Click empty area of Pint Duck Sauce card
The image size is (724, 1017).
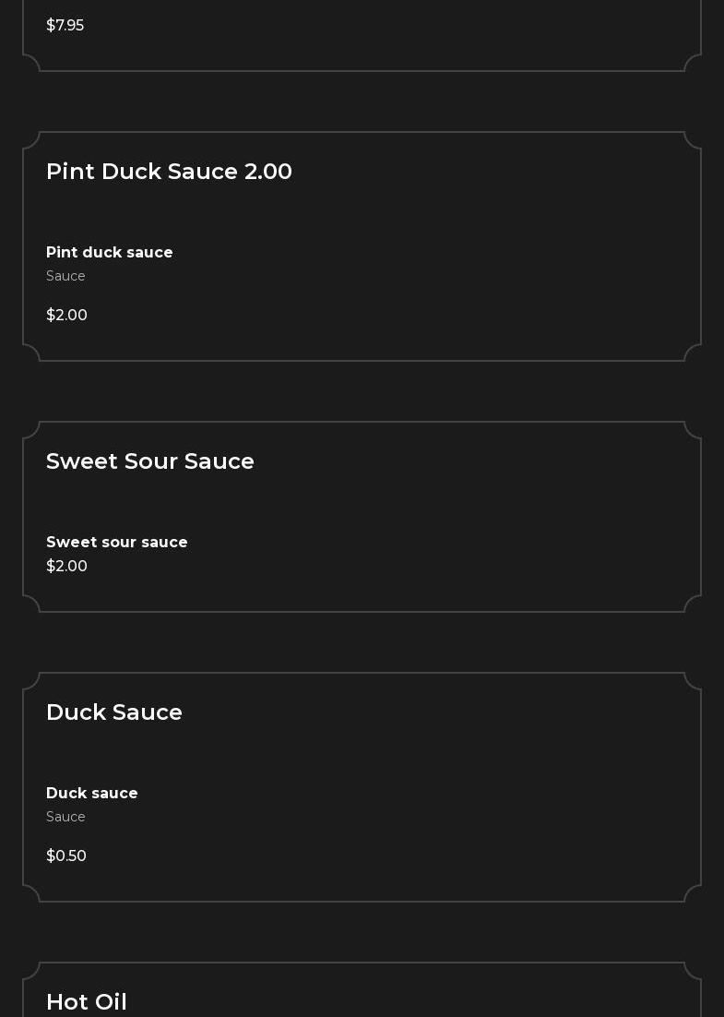click(x=461, y=268)
